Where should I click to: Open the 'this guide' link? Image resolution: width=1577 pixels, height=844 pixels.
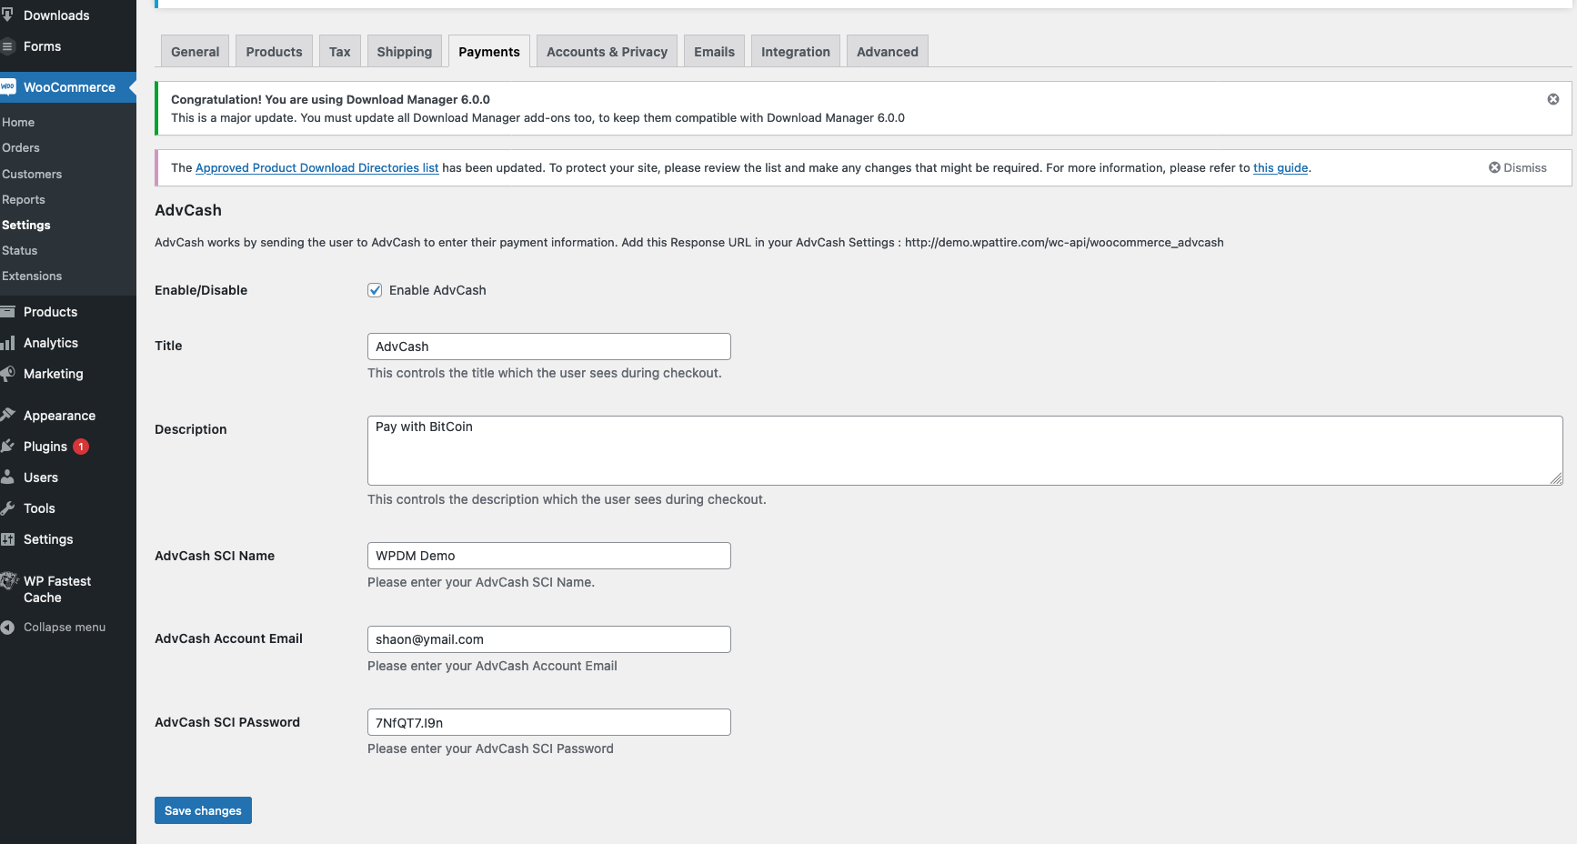(1281, 168)
